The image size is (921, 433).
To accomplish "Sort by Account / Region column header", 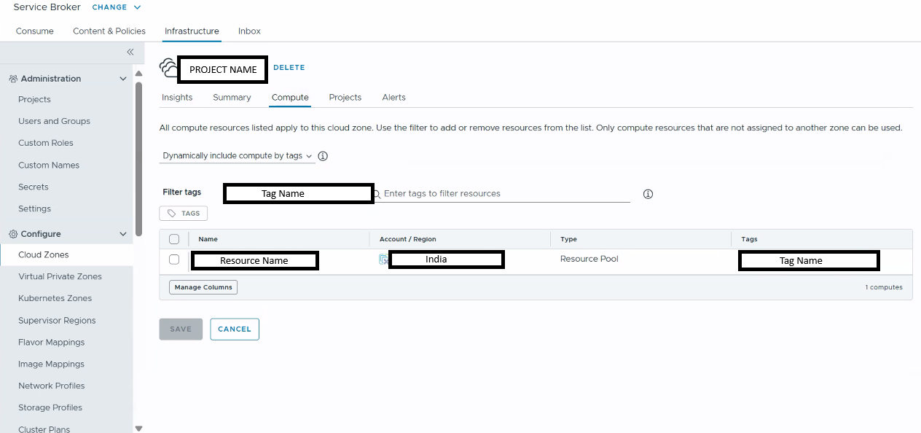I will pos(408,239).
